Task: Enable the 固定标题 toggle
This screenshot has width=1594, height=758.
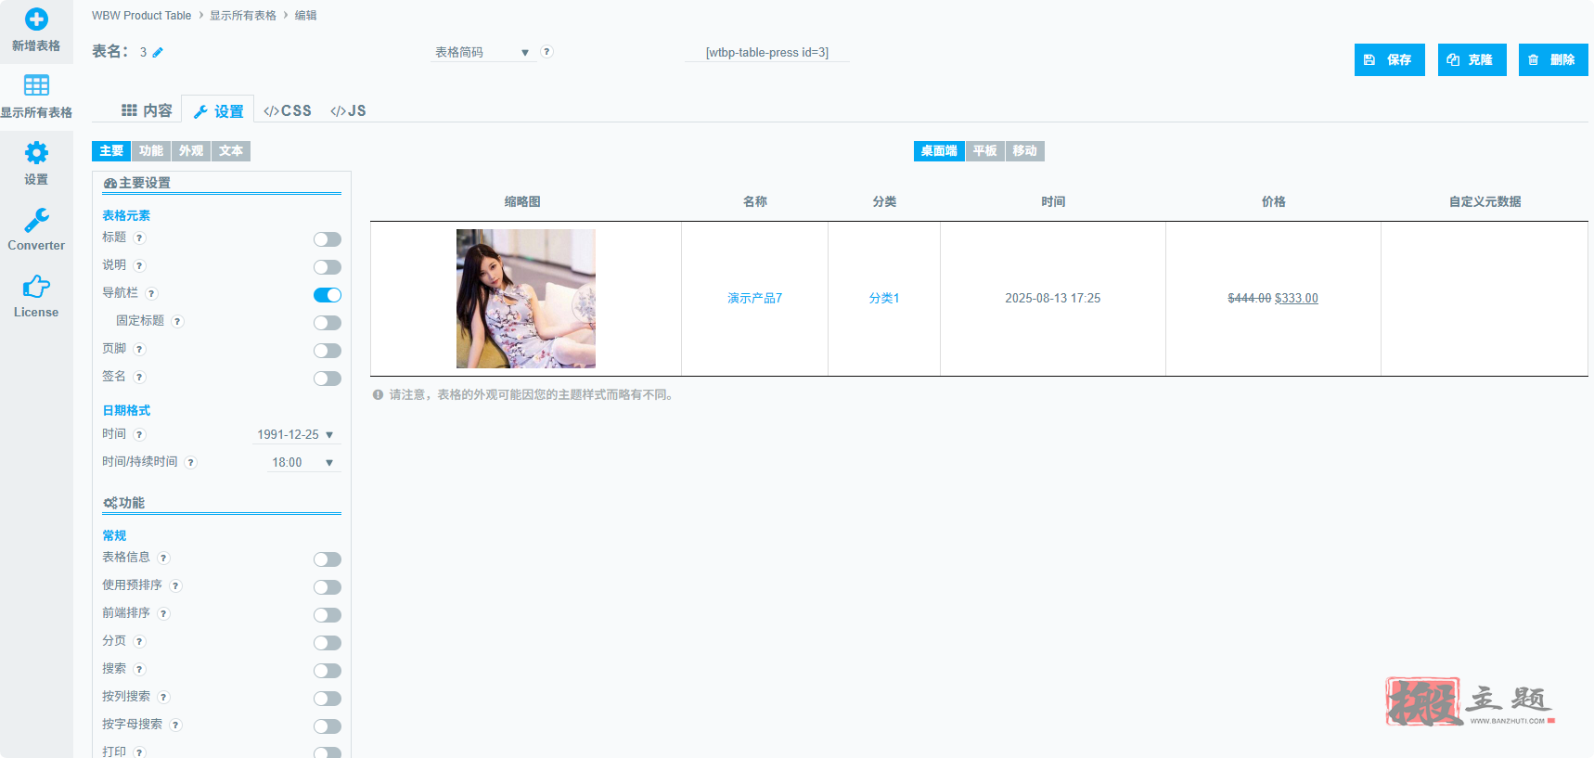Action: [328, 323]
